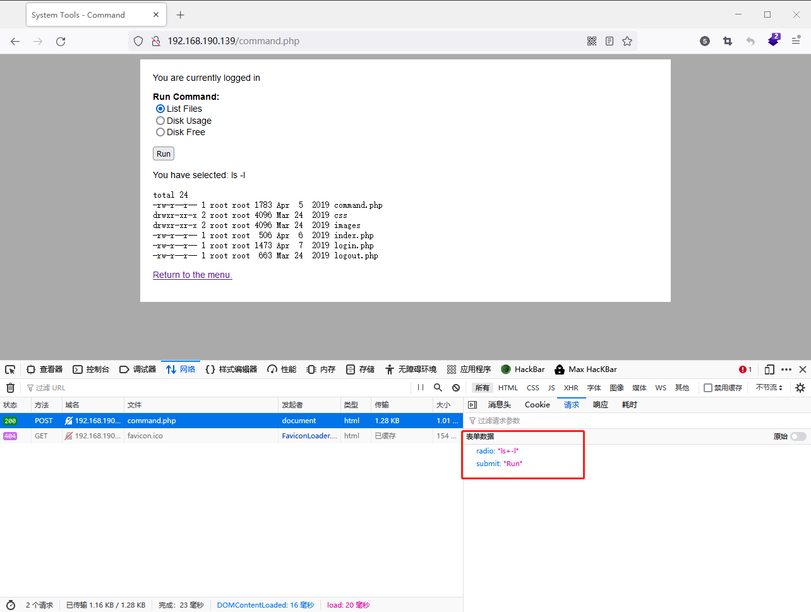Select the POST command.php request row
This screenshot has height=612, width=811.
coord(231,421)
